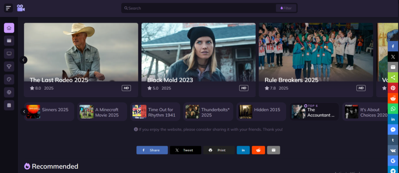Viewport: 399px width, 173px height.
Task: Share to LinkedIn in side bar
Action: point(393,119)
